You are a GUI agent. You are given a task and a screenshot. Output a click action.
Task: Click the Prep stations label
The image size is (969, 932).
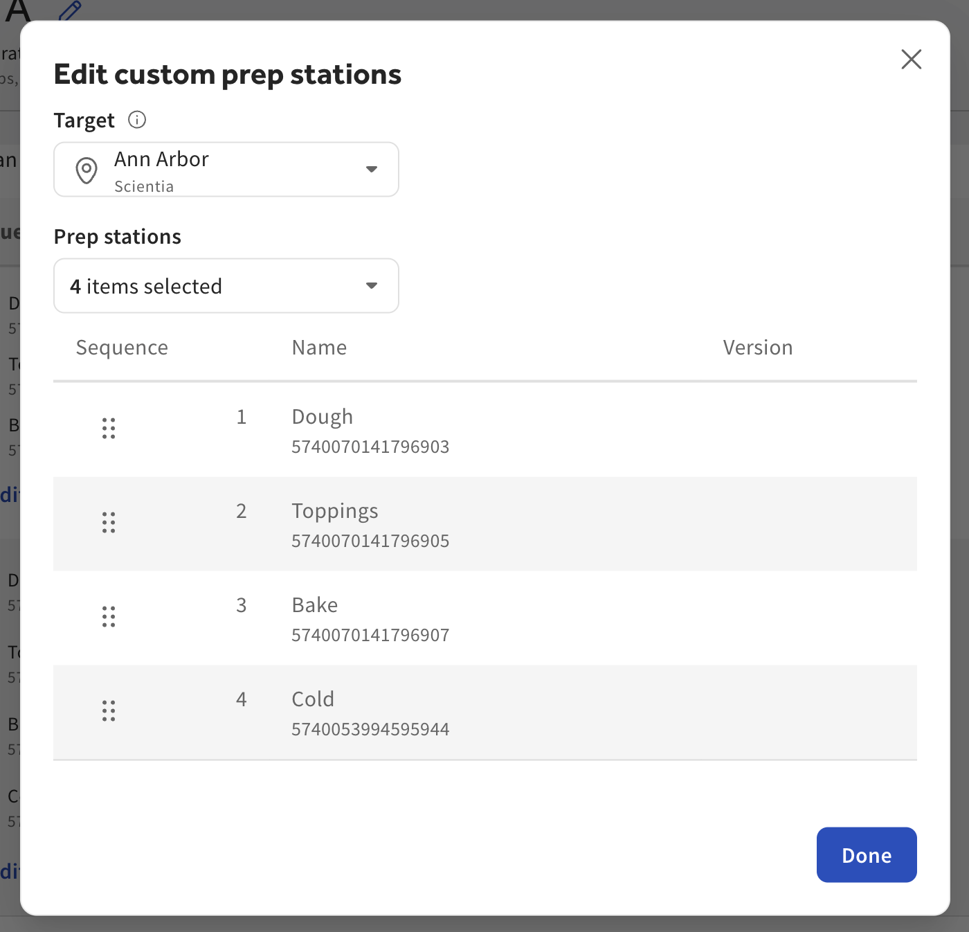tap(118, 237)
